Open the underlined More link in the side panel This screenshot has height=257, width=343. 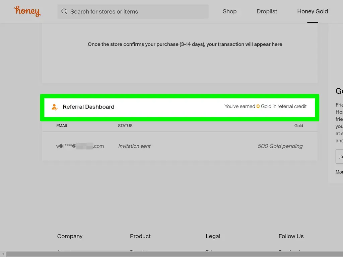pyautogui.click(x=339, y=172)
